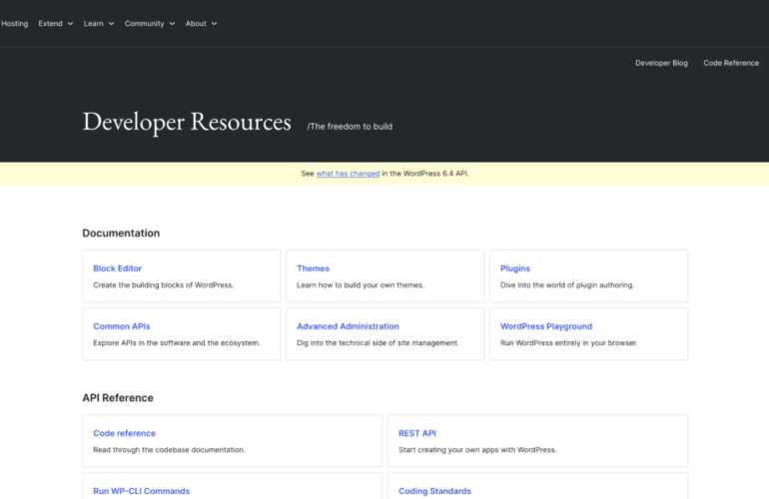Open Advanced Administration docs
The width and height of the screenshot is (769, 499).
348,326
